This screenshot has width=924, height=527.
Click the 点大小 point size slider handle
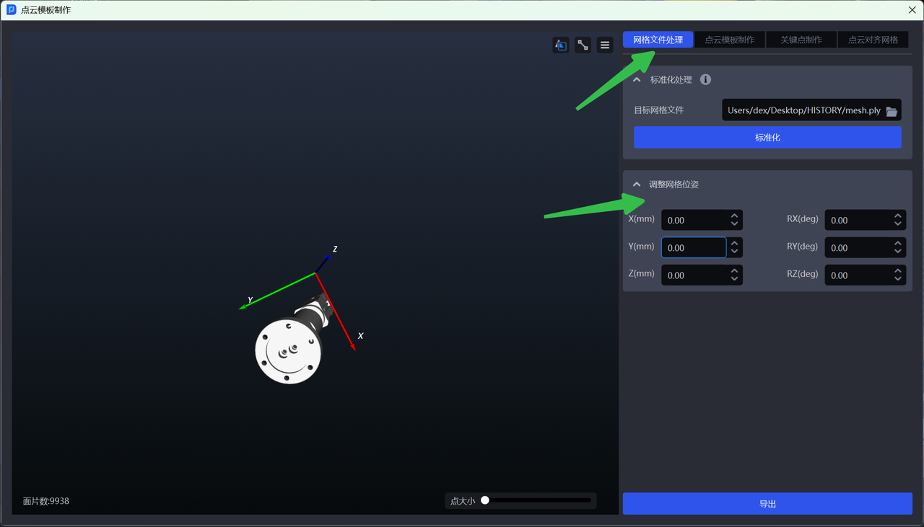(485, 500)
